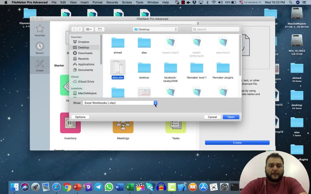Open Excel from the Dock

[x=130, y=187]
